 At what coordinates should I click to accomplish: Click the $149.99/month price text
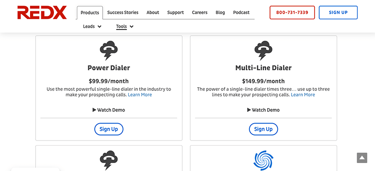pos(263,81)
